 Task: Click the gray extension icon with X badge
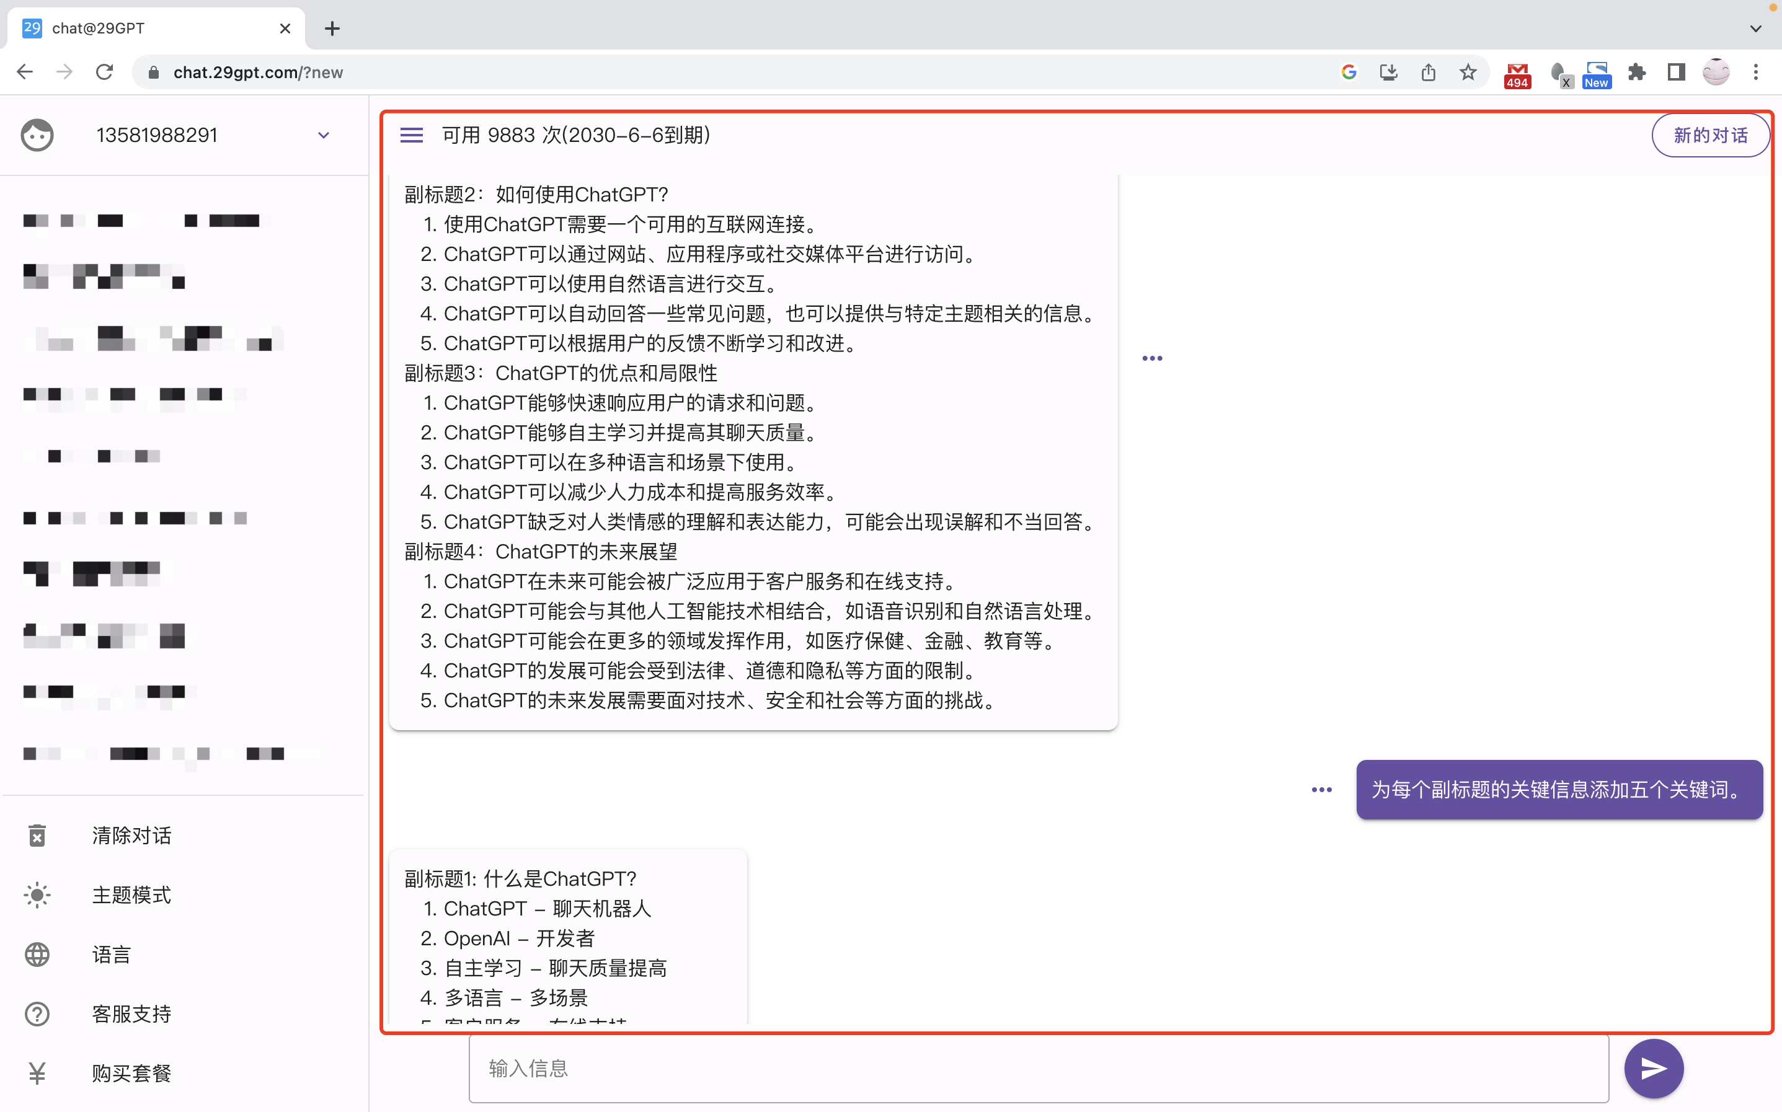click(x=1560, y=75)
